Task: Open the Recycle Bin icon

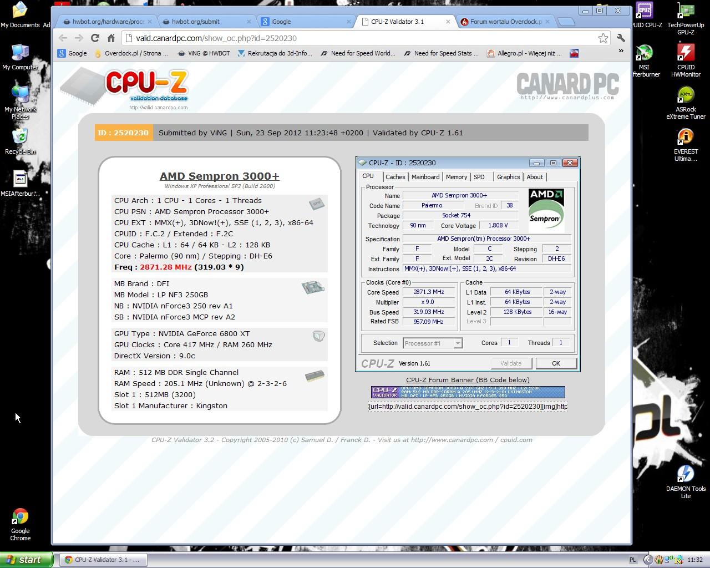Action: 20,141
